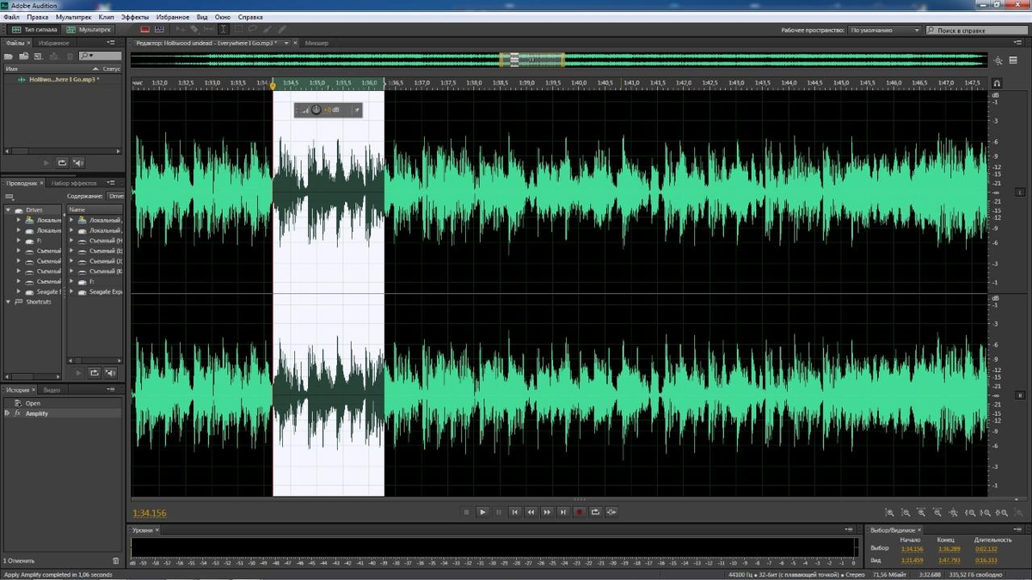This screenshot has height=580, width=1032.
Task: Click the zoom out time icon
Action: click(x=937, y=512)
